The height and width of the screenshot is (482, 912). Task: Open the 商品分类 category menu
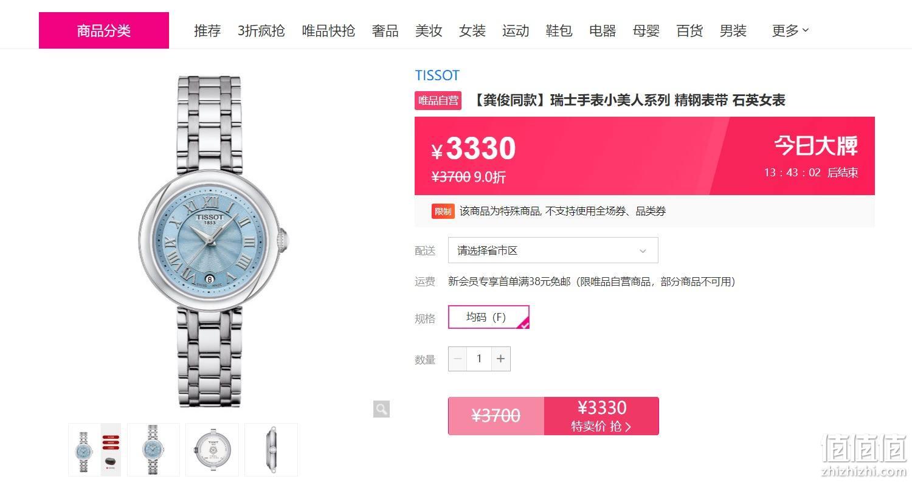104,30
